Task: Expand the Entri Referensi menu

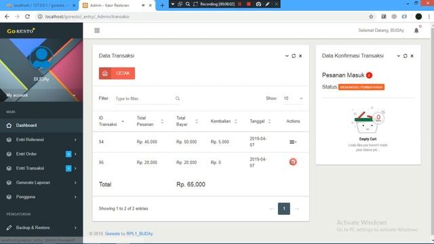Action: (x=41, y=140)
